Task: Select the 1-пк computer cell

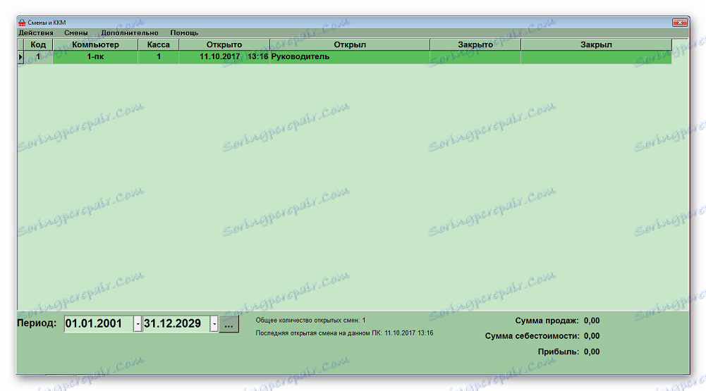Action: pos(95,56)
